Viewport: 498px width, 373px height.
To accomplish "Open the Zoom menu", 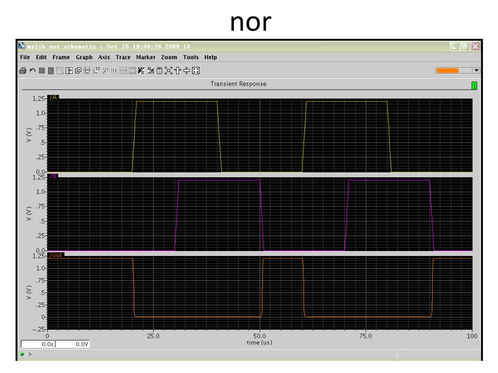I will point(169,57).
